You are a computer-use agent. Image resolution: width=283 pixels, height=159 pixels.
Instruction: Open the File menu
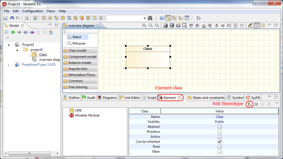(x=6, y=11)
